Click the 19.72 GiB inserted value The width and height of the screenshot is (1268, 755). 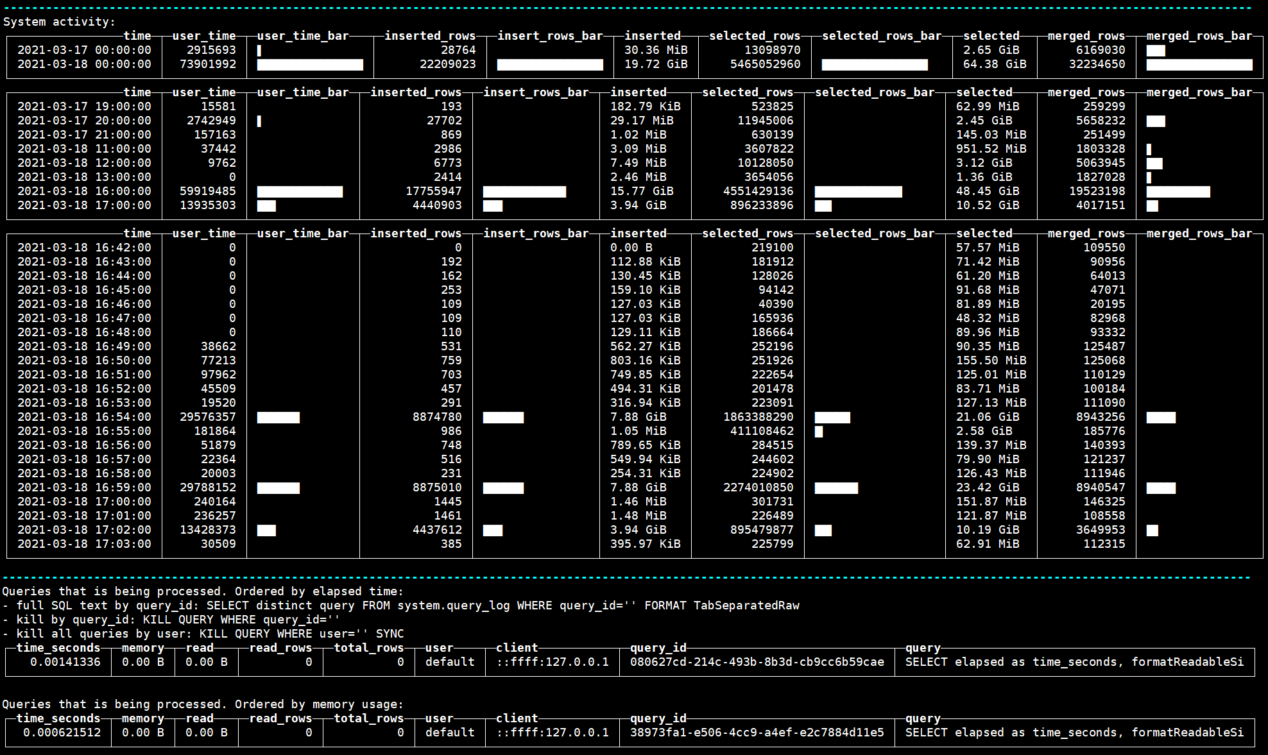pyautogui.click(x=655, y=64)
